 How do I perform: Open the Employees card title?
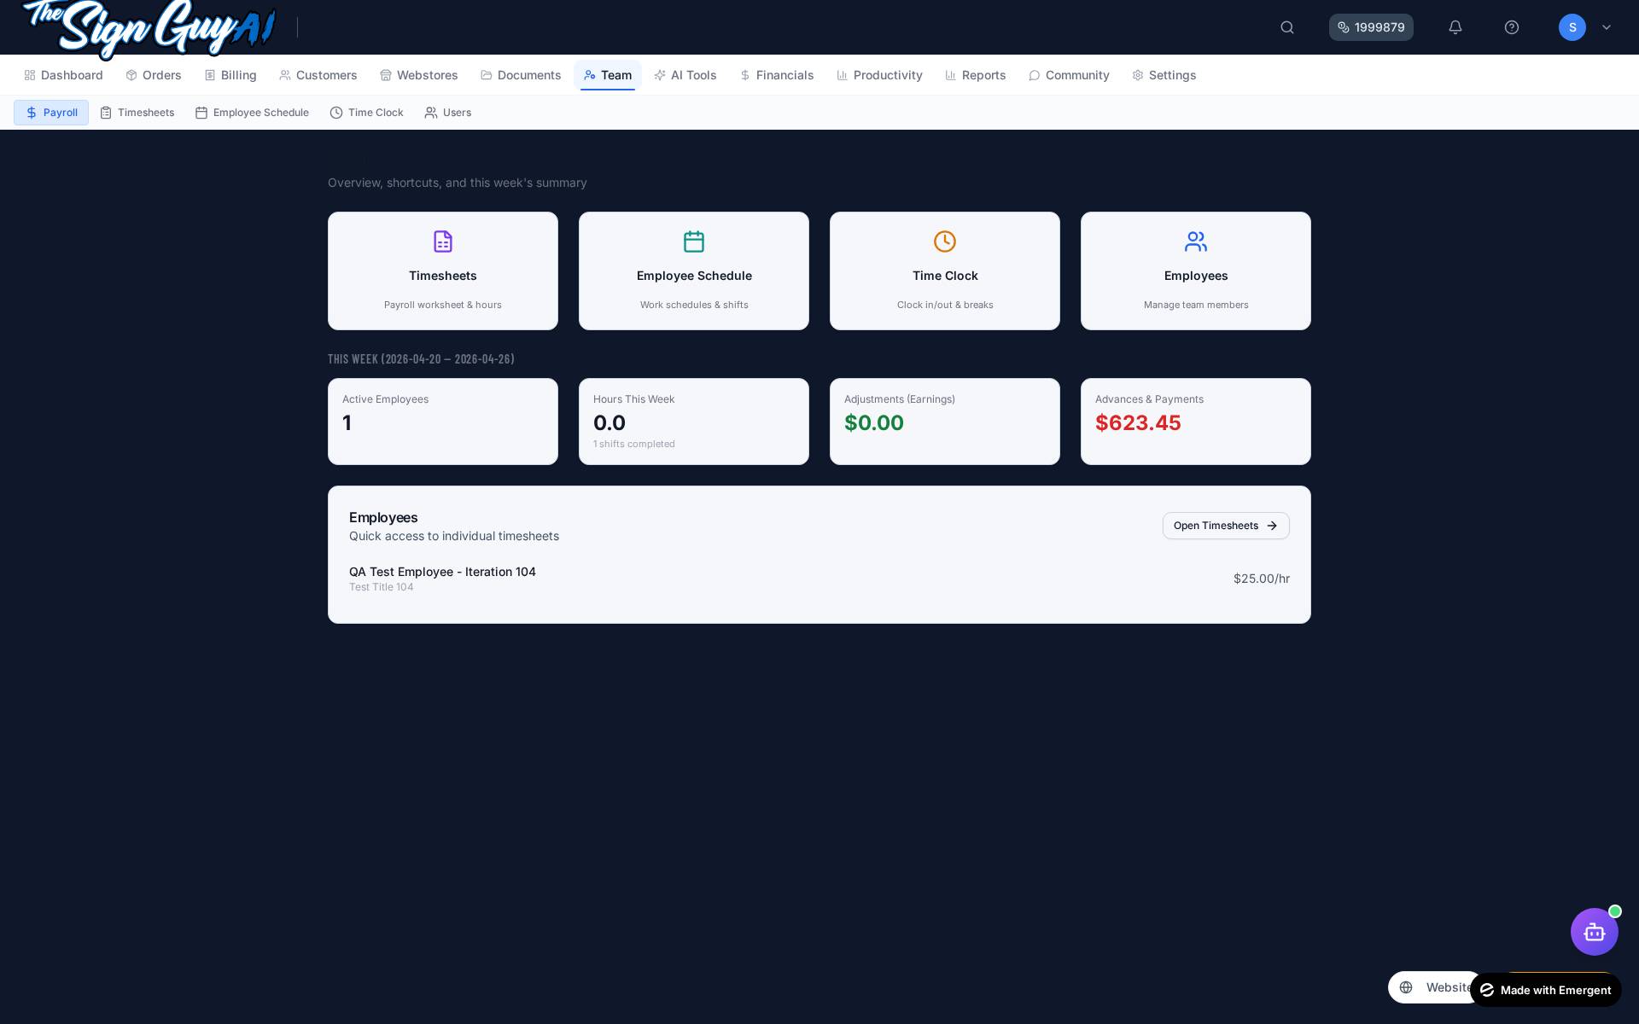click(x=1196, y=276)
